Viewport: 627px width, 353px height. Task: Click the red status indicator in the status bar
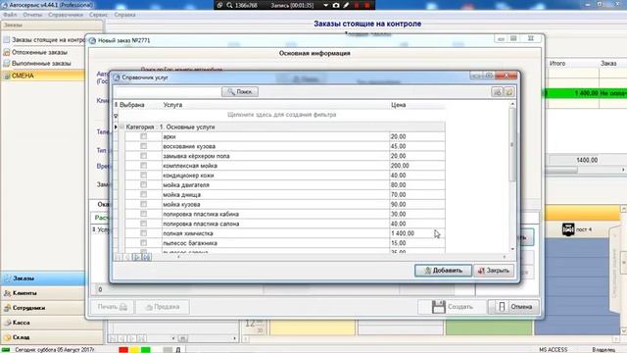pyautogui.click(x=123, y=350)
